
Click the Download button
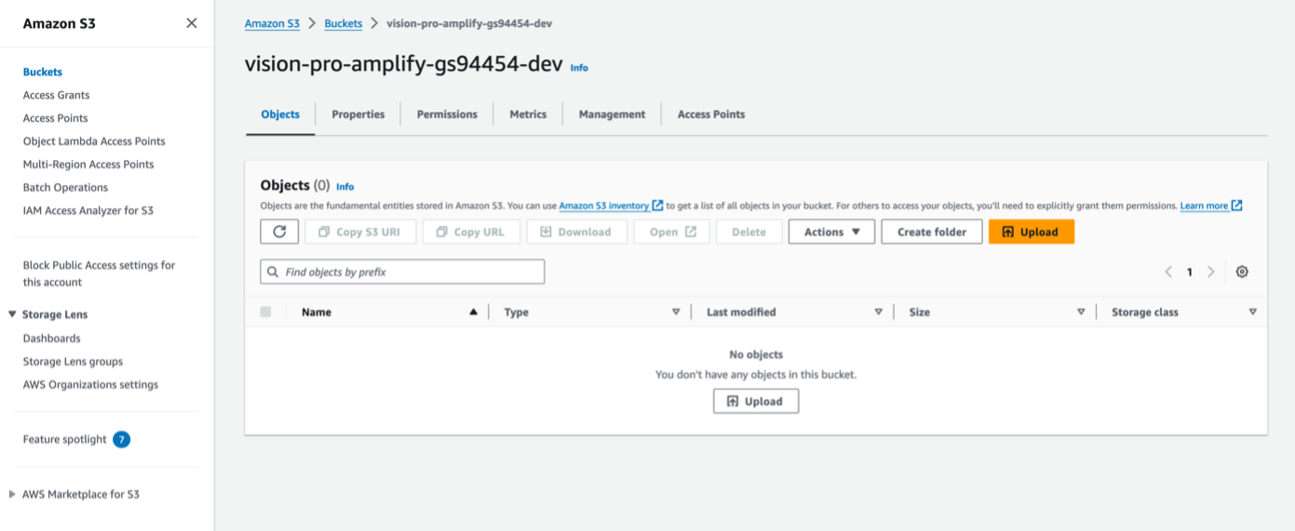[x=577, y=232]
